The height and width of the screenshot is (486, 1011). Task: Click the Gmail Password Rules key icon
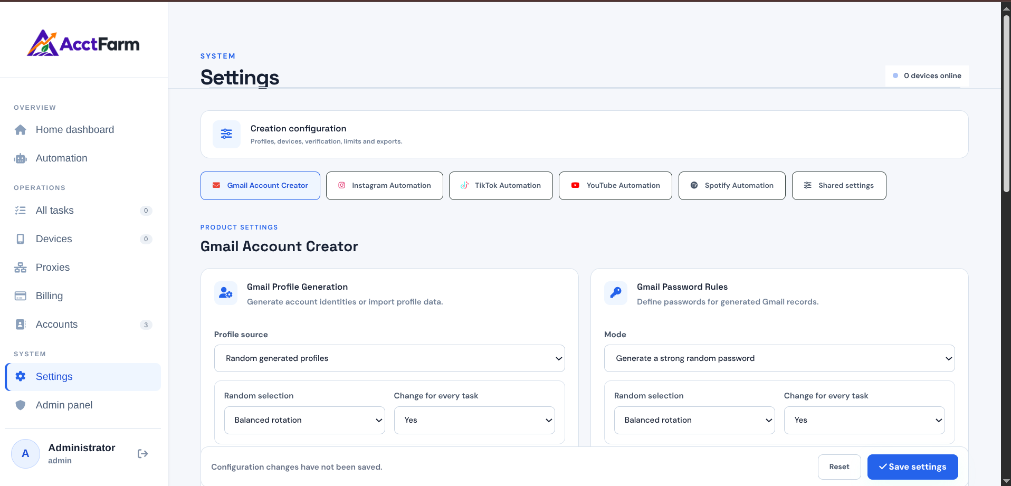click(x=616, y=293)
